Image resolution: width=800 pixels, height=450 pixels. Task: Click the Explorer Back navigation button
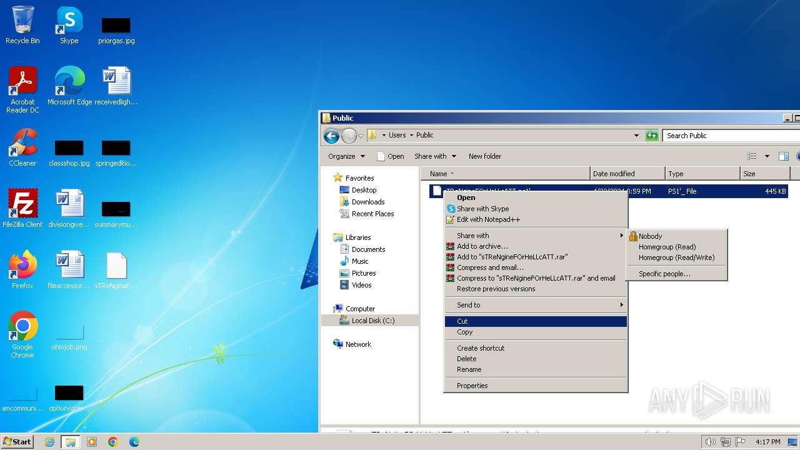point(332,136)
